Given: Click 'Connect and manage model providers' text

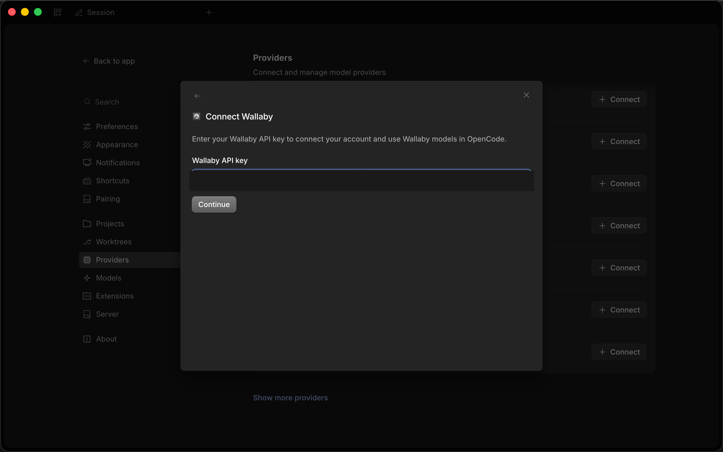Looking at the screenshot, I should (x=319, y=72).
